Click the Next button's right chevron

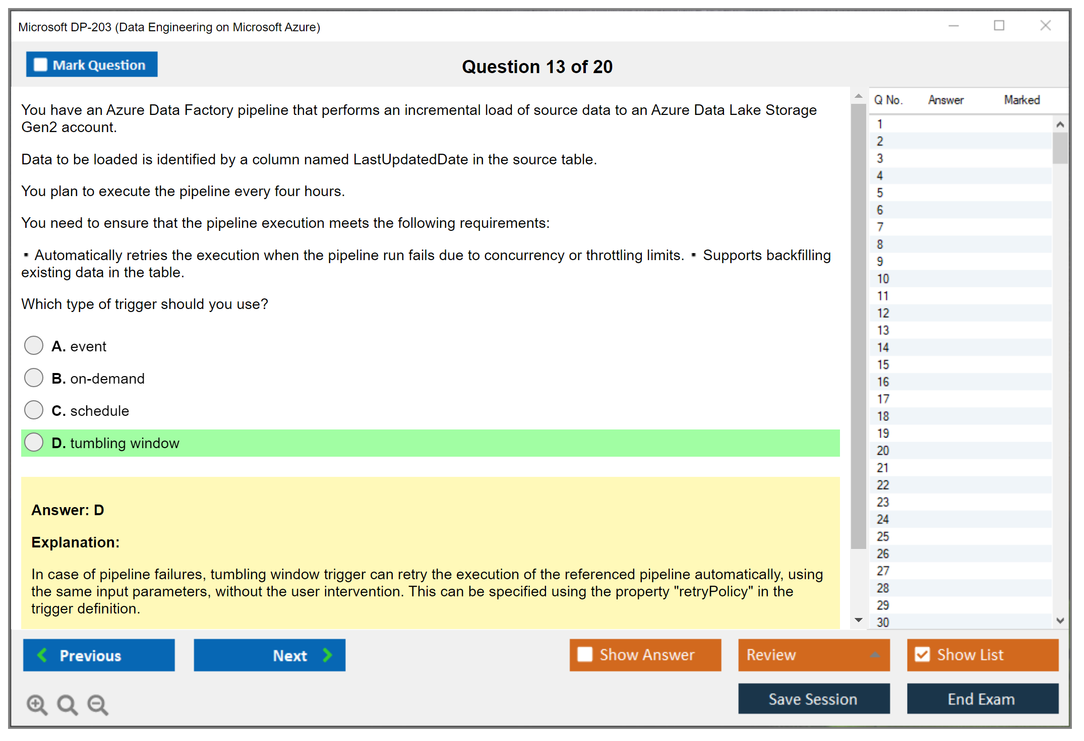coord(328,655)
